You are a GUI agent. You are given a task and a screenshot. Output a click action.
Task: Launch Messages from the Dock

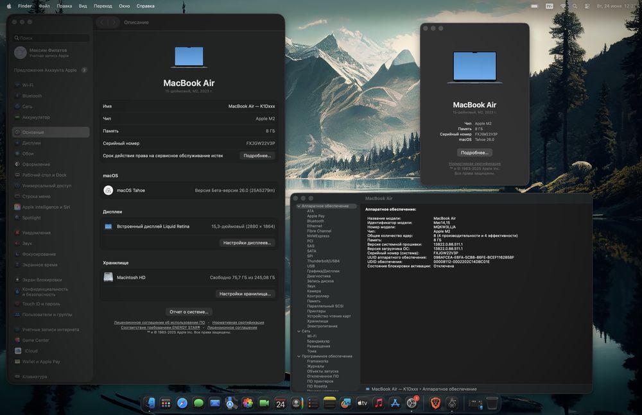tap(198, 403)
